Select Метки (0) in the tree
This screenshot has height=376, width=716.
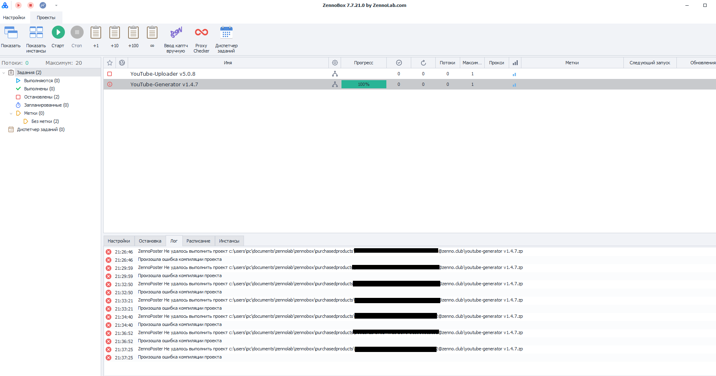(34, 113)
